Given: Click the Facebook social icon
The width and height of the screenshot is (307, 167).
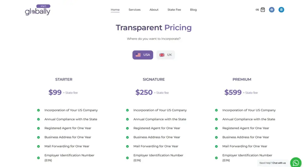Looking at the screenshot, I should pos(272,10).
